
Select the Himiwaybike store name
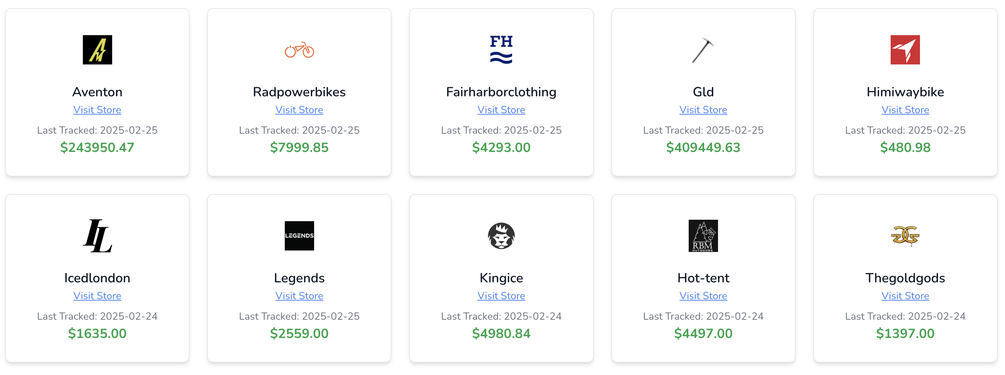[x=905, y=92]
